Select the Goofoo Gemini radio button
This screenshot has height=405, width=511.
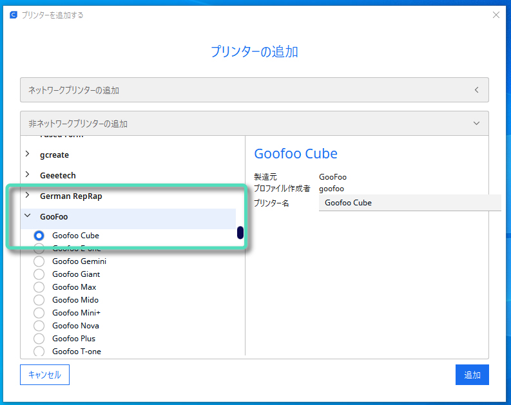39,261
